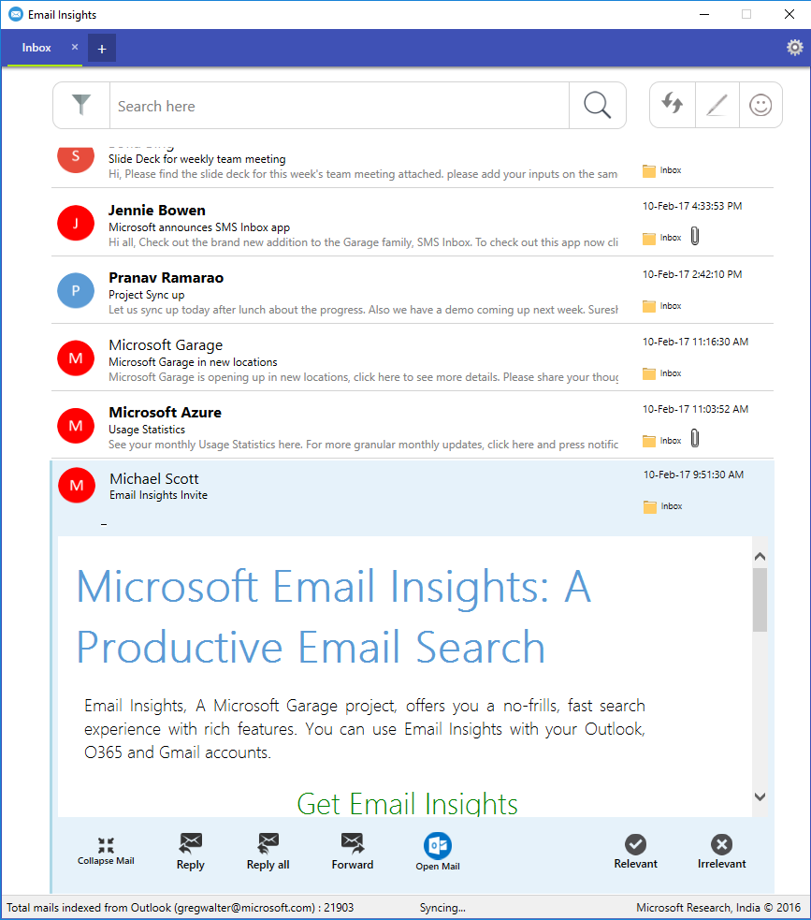Screen dimensions: 811x920
Task: Click the Pranav Ramarao avatar
Action: (x=76, y=290)
